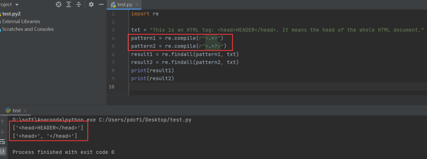This screenshot has height=159, width=427.
Task: Close the test.py editor tab
Action: [137, 5]
